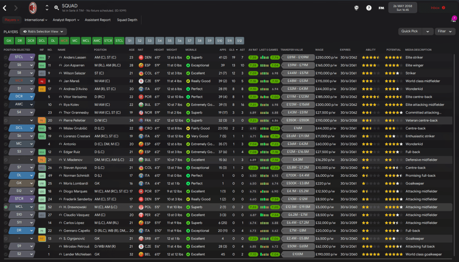Open the help question mark icon
The image size is (459, 262).
coord(369,8)
